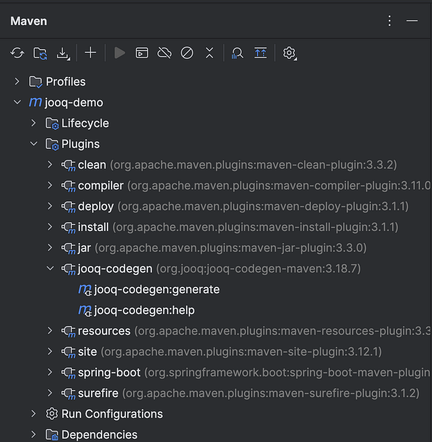Expand the spring-boot plugin node
This screenshot has width=432, height=442.
tap(50, 372)
